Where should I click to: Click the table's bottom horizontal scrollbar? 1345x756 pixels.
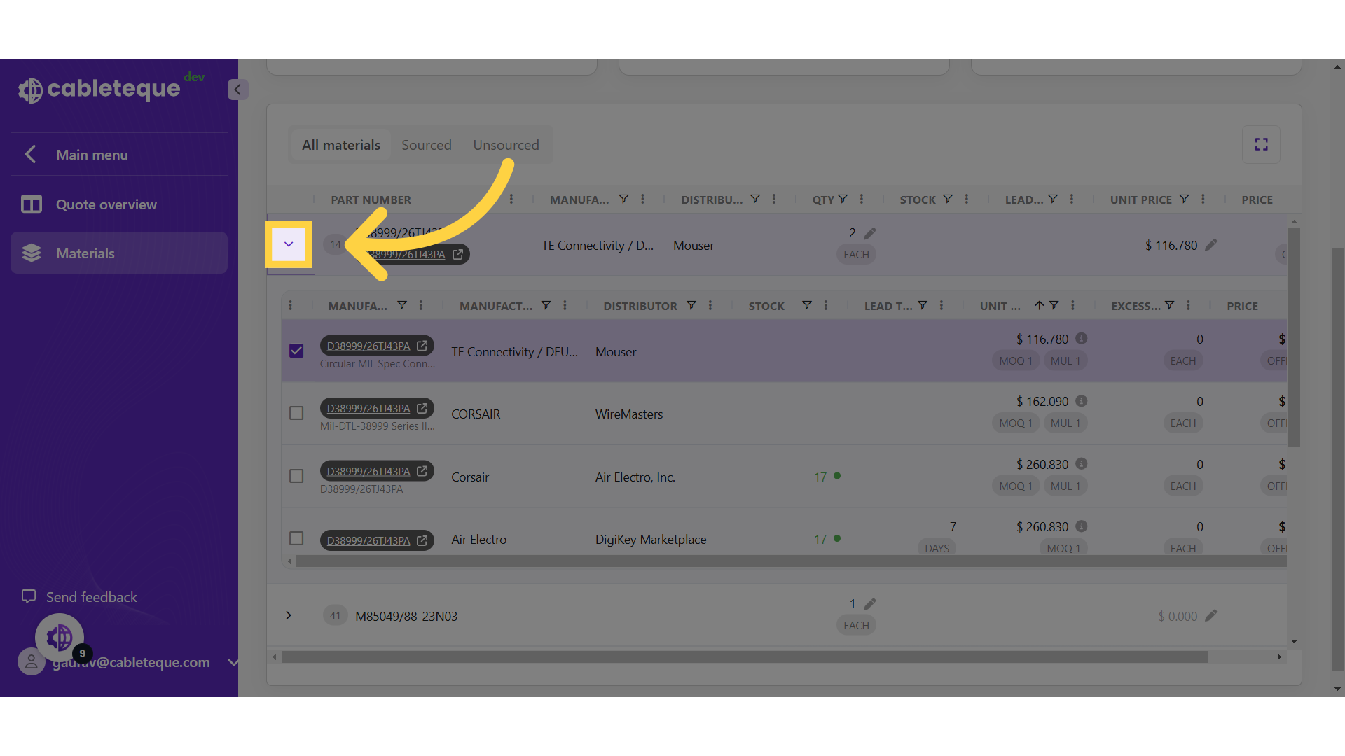tap(744, 657)
